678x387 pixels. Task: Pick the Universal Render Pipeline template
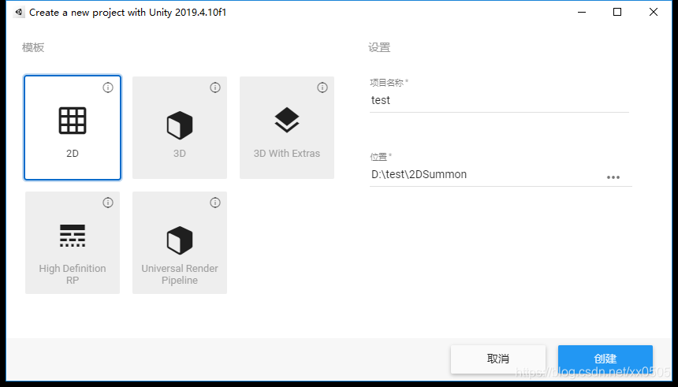(180, 243)
